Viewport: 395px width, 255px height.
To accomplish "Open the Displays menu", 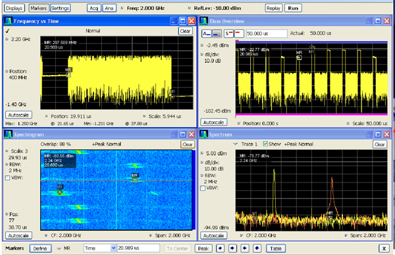I will click(14, 9).
